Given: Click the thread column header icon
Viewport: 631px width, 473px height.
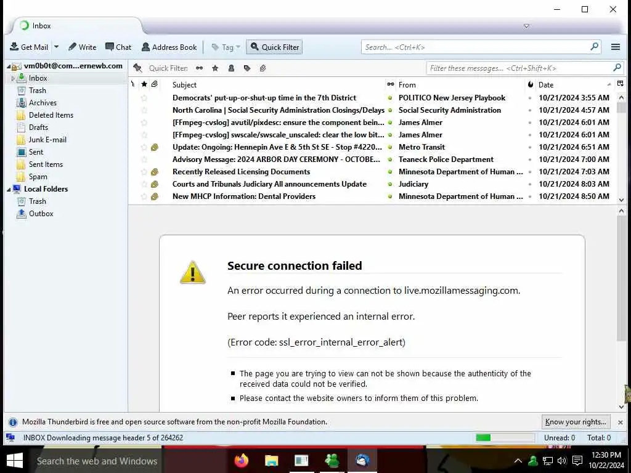Looking at the screenshot, I should tap(133, 84).
